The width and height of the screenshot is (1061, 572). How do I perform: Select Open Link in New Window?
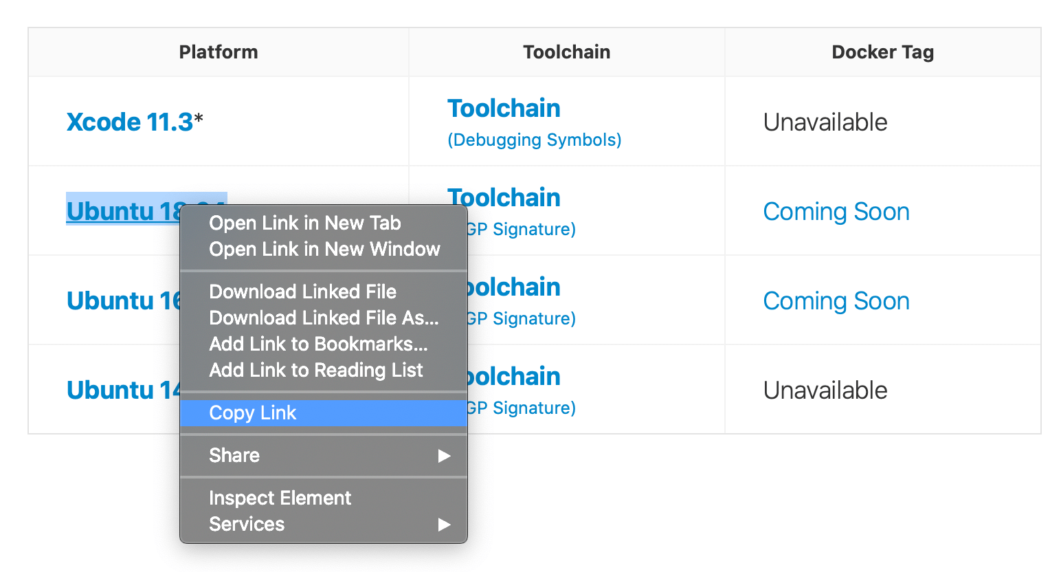(323, 249)
